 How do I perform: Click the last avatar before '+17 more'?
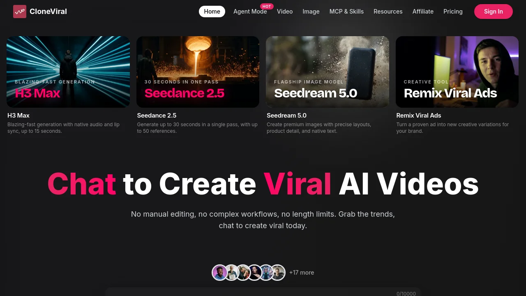click(x=278, y=273)
